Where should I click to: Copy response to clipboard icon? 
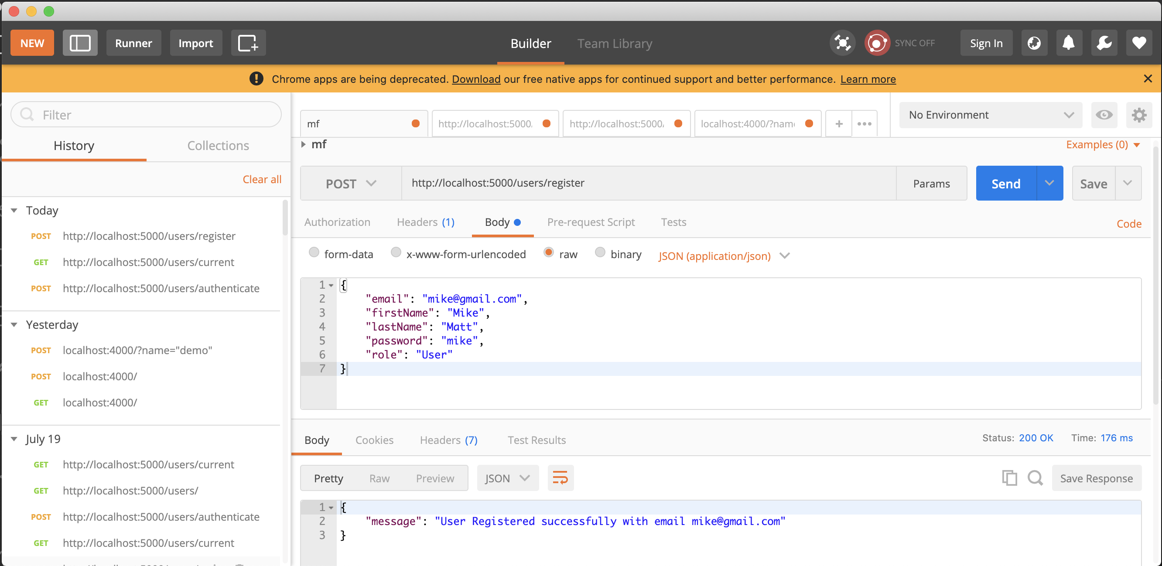pyautogui.click(x=1009, y=477)
